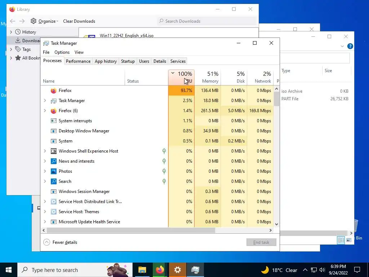Viewport: 369px width, 277px height.
Task: Click the suspended leaf icon for Photos
Action: (164, 171)
